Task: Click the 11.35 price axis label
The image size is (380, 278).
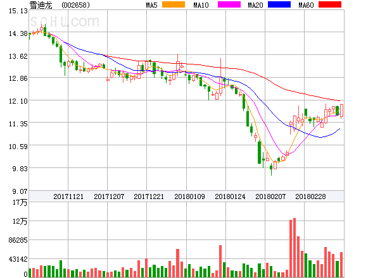Action: 18,124
